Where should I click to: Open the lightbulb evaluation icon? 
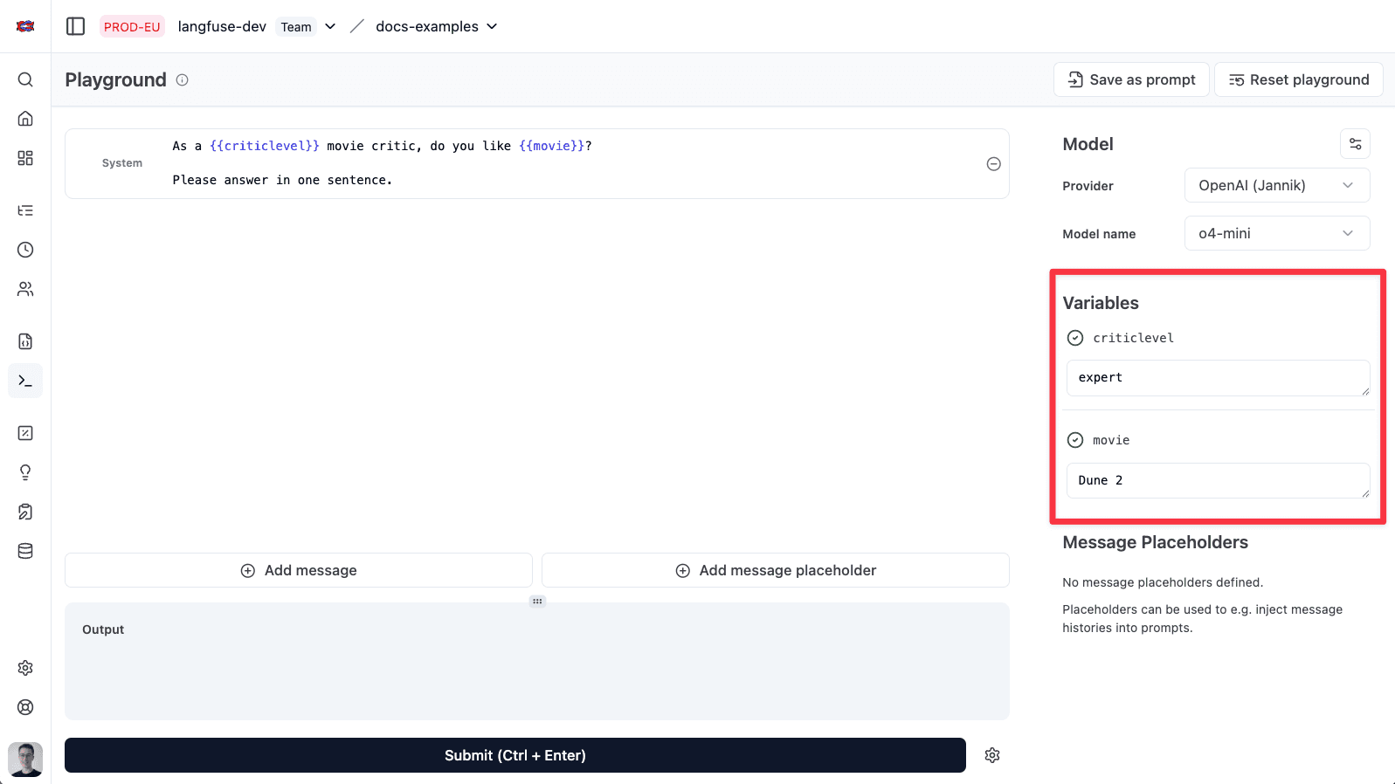(25, 472)
